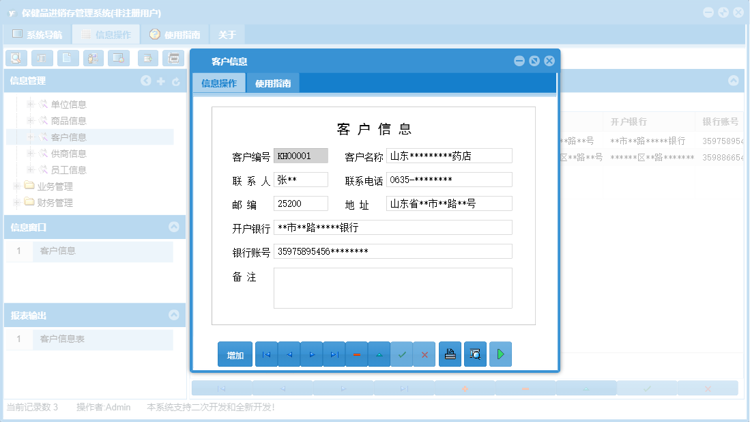Open print preview in the customer dialog
Viewport: 750px width, 422px height.
point(475,354)
